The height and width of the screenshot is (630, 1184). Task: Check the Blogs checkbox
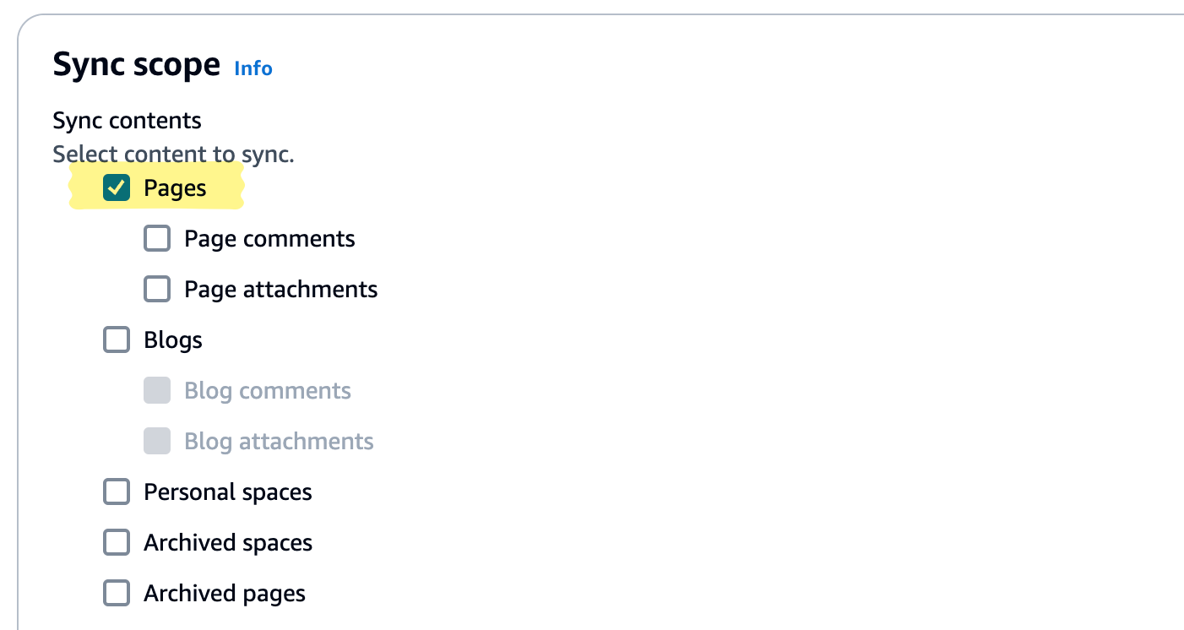[x=117, y=340]
